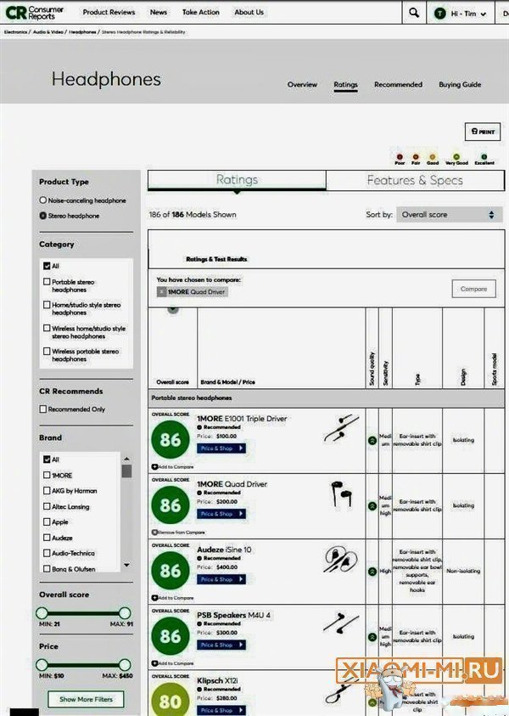This screenshot has height=716, width=509.
Task: Click the Good rating legend icon
Action: 433,157
